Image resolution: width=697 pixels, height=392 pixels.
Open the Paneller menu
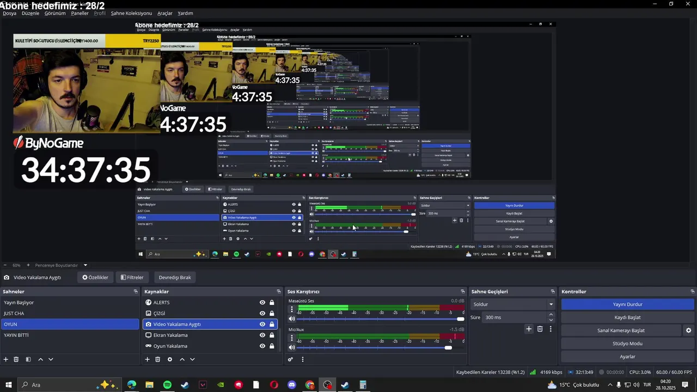point(80,13)
